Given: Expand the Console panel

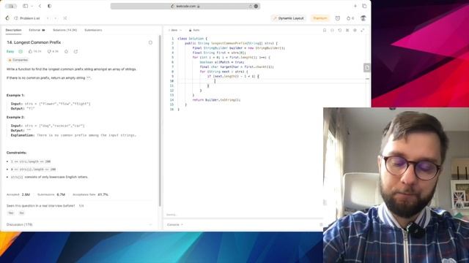Looking at the screenshot, I should [x=175, y=224].
